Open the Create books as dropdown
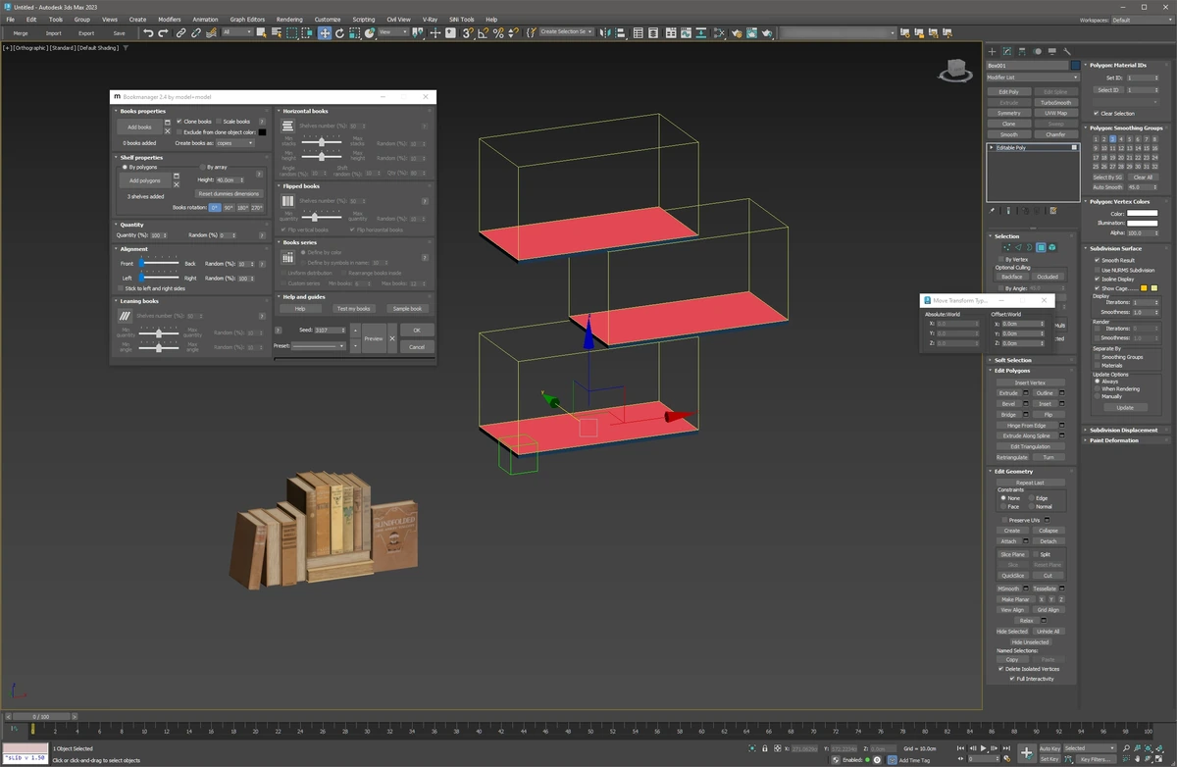This screenshot has height=767, width=1177. click(234, 142)
